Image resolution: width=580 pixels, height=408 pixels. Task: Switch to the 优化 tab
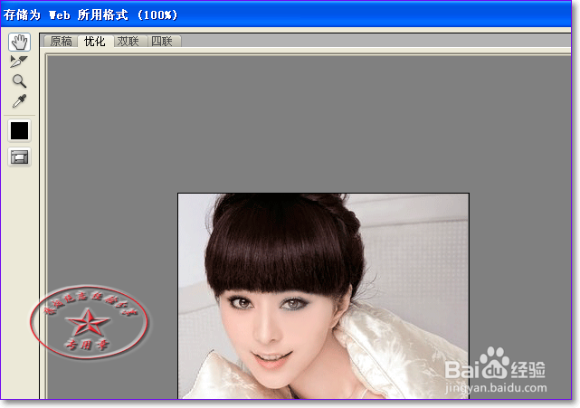95,41
